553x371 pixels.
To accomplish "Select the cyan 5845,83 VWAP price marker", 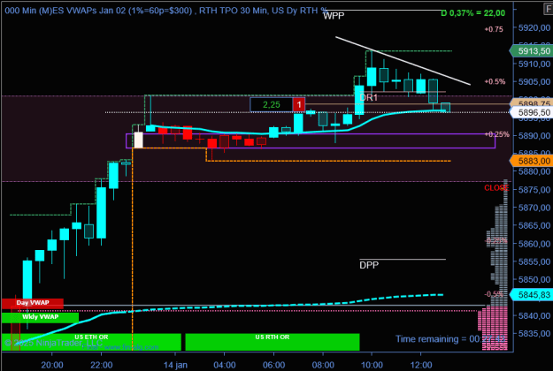I will [531, 295].
